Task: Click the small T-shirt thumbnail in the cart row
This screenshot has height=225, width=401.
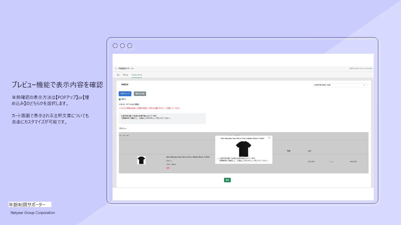Action: point(141,160)
